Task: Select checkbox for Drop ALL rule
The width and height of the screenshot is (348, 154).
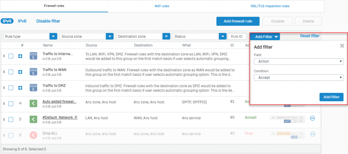Action: point(11,135)
